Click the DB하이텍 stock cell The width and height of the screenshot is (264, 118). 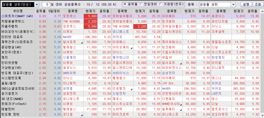73,73
